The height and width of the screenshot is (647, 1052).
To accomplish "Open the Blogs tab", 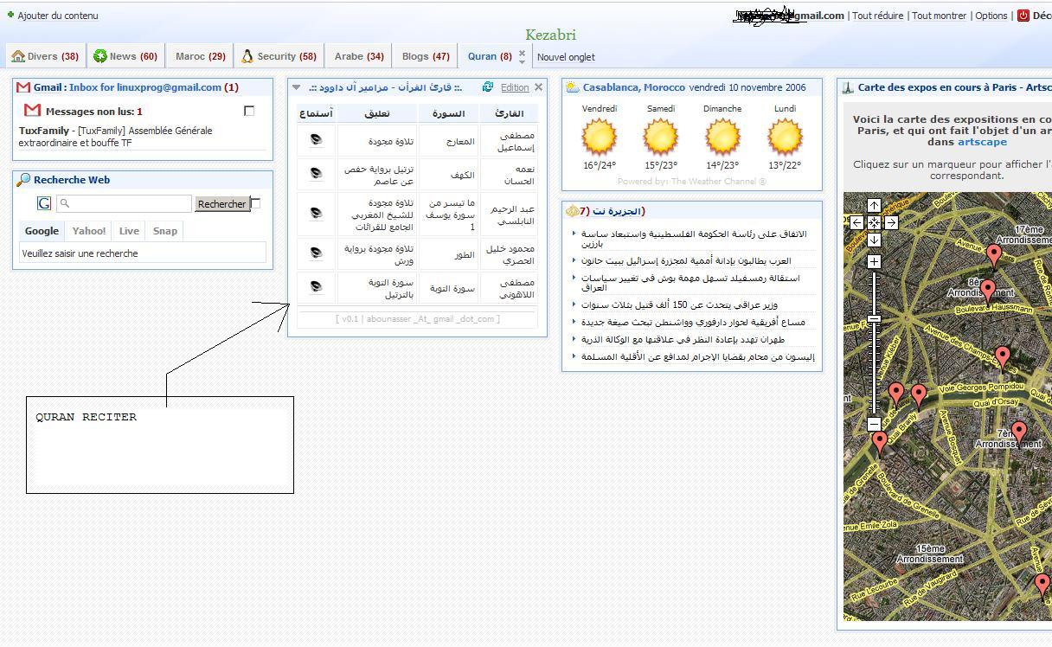I will [x=426, y=56].
